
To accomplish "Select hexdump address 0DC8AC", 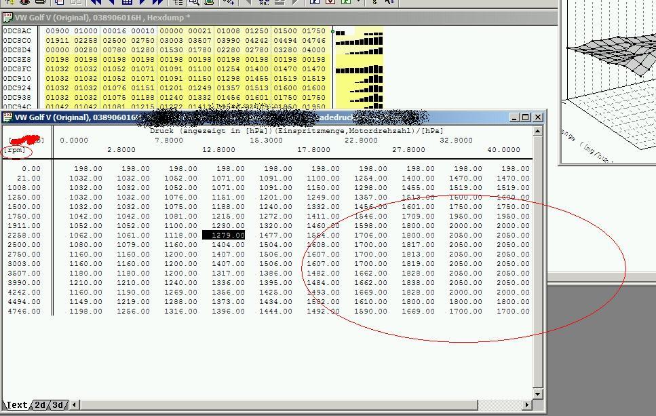I will 17,31.
